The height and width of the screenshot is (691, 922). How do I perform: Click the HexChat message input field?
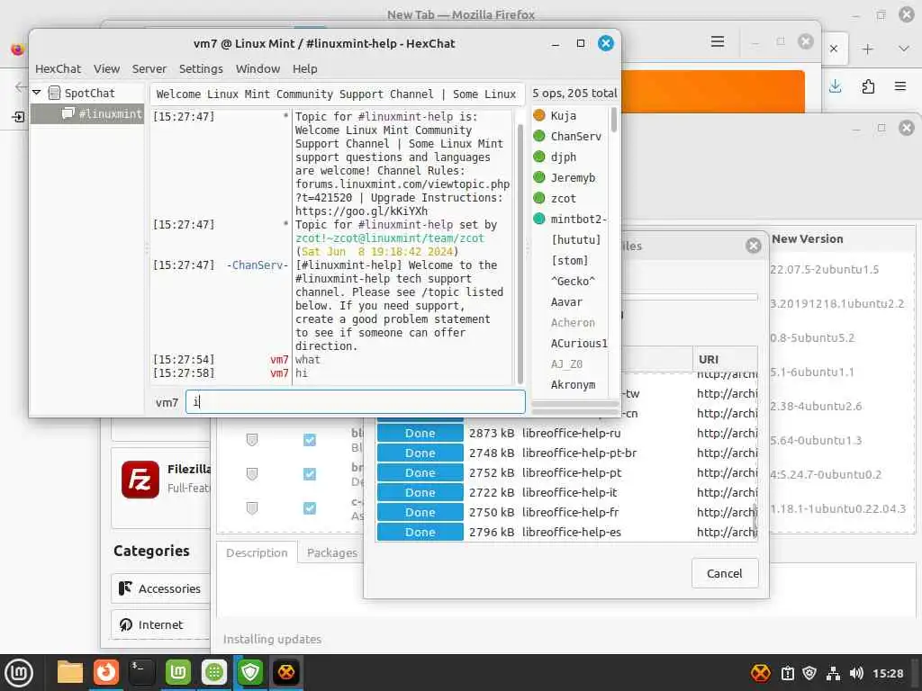[x=355, y=402]
